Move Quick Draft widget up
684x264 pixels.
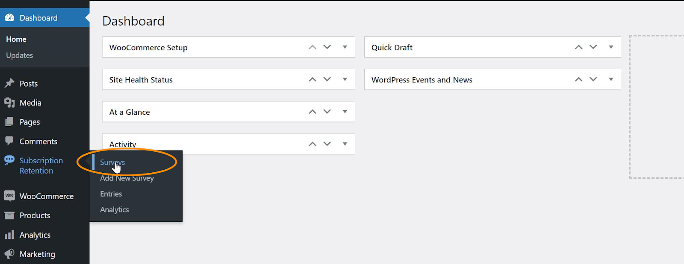[578, 47]
